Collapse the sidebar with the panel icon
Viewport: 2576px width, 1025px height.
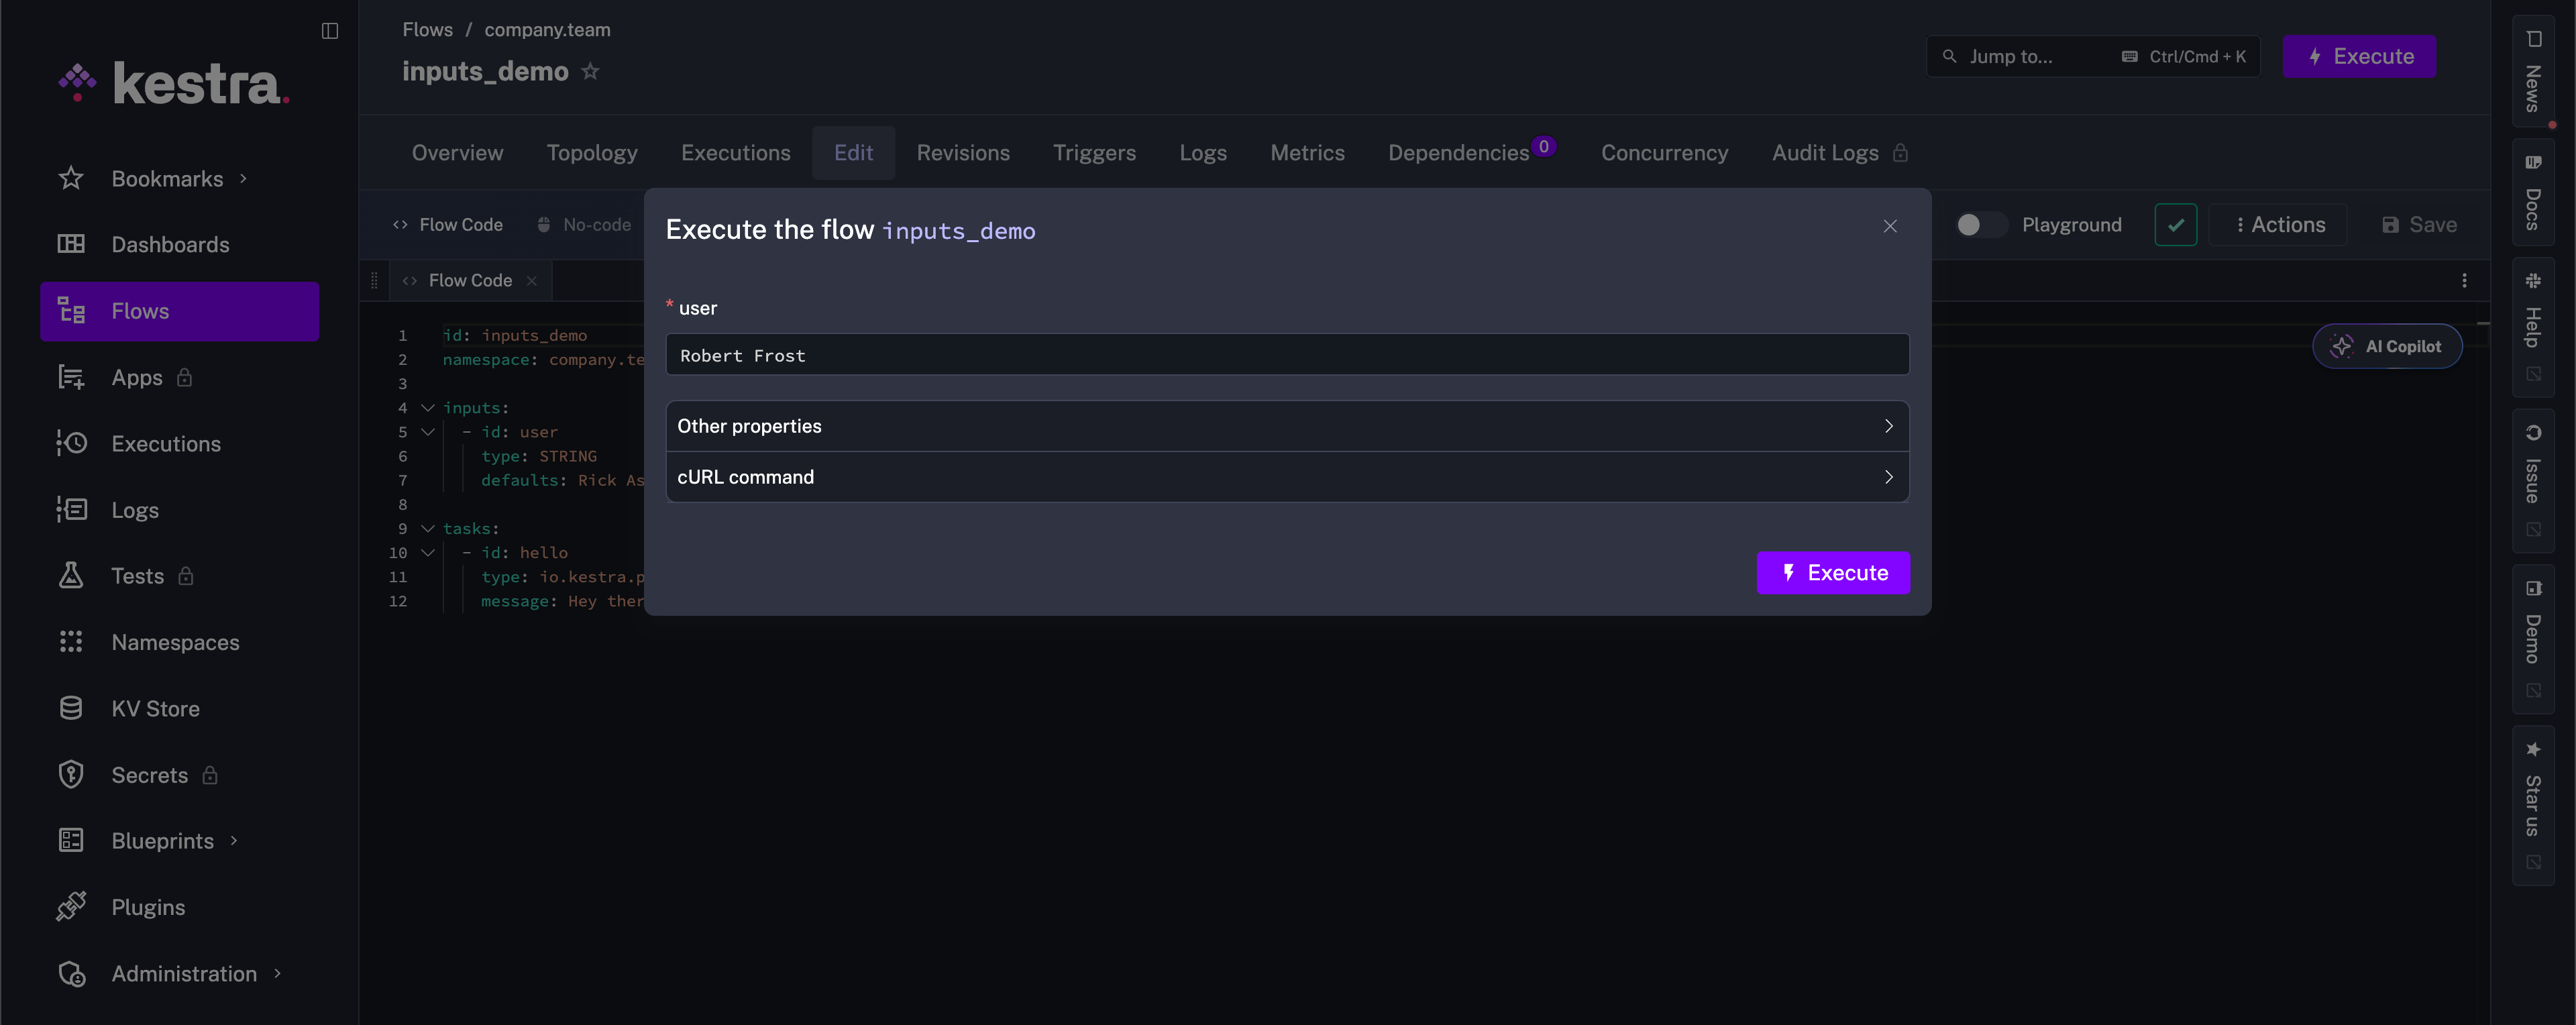pos(329,31)
